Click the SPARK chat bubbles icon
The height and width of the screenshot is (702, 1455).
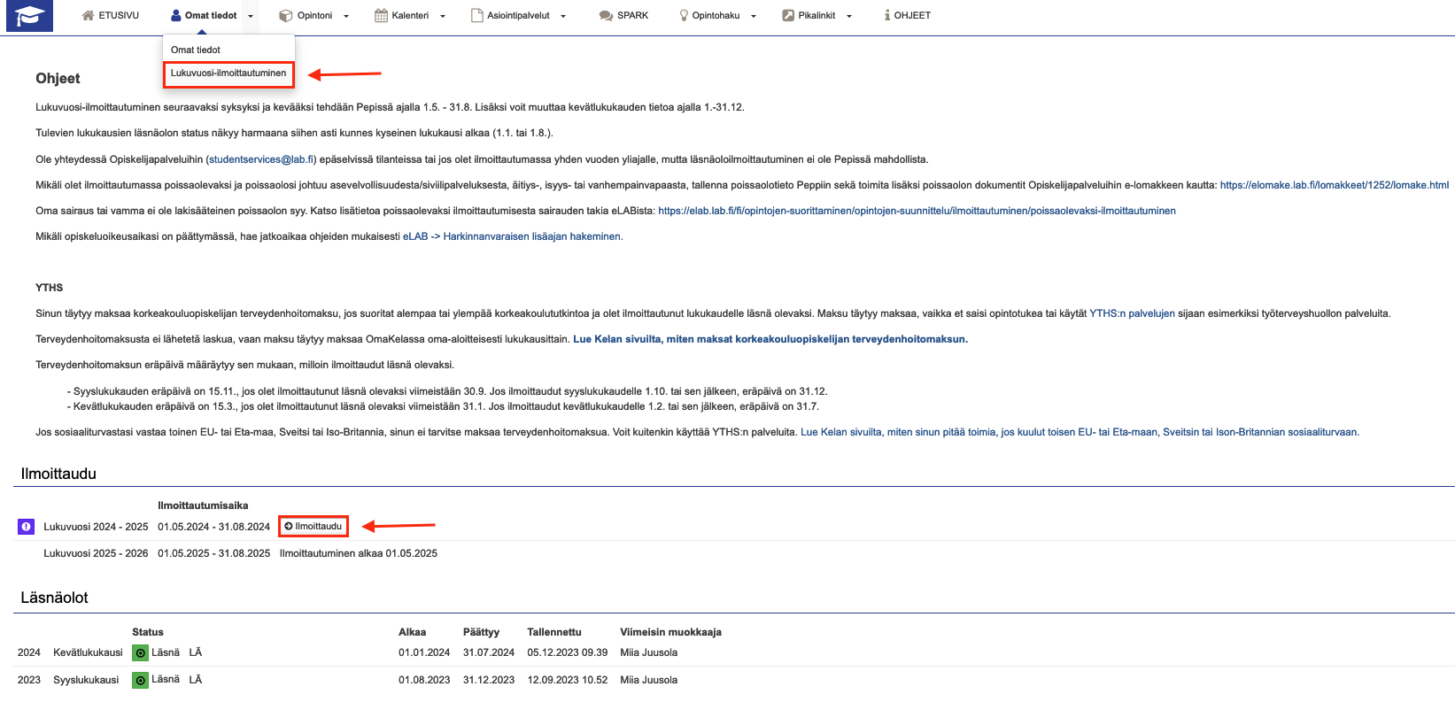pos(606,16)
